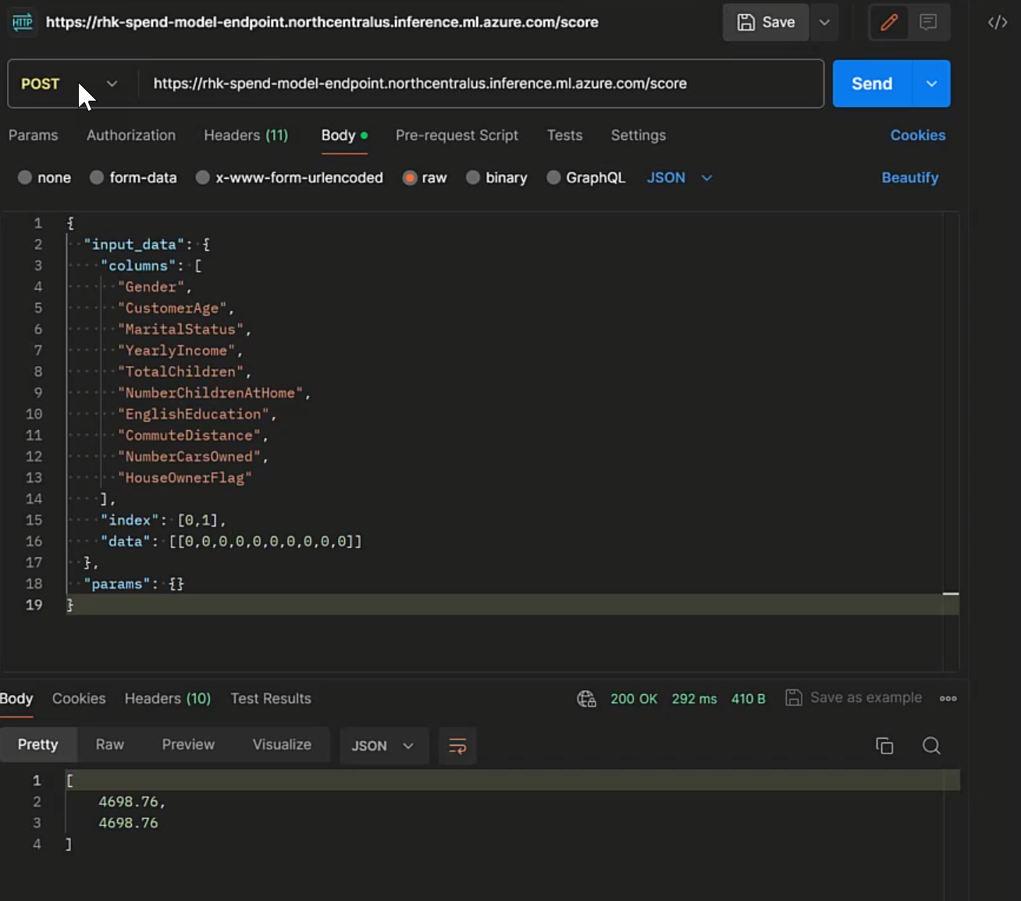Open response more options ellipsis
This screenshot has height=901, width=1021.
[x=948, y=699]
